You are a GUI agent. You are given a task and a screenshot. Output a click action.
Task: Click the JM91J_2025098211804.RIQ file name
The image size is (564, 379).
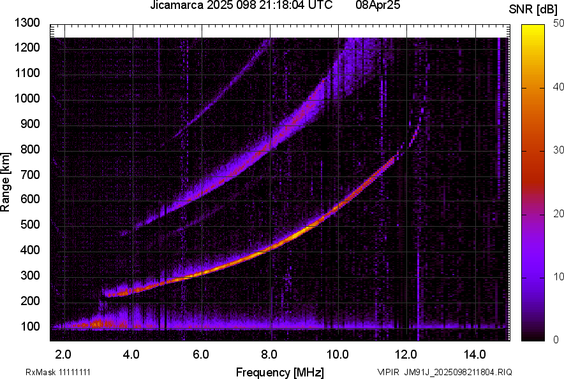pos(458,372)
